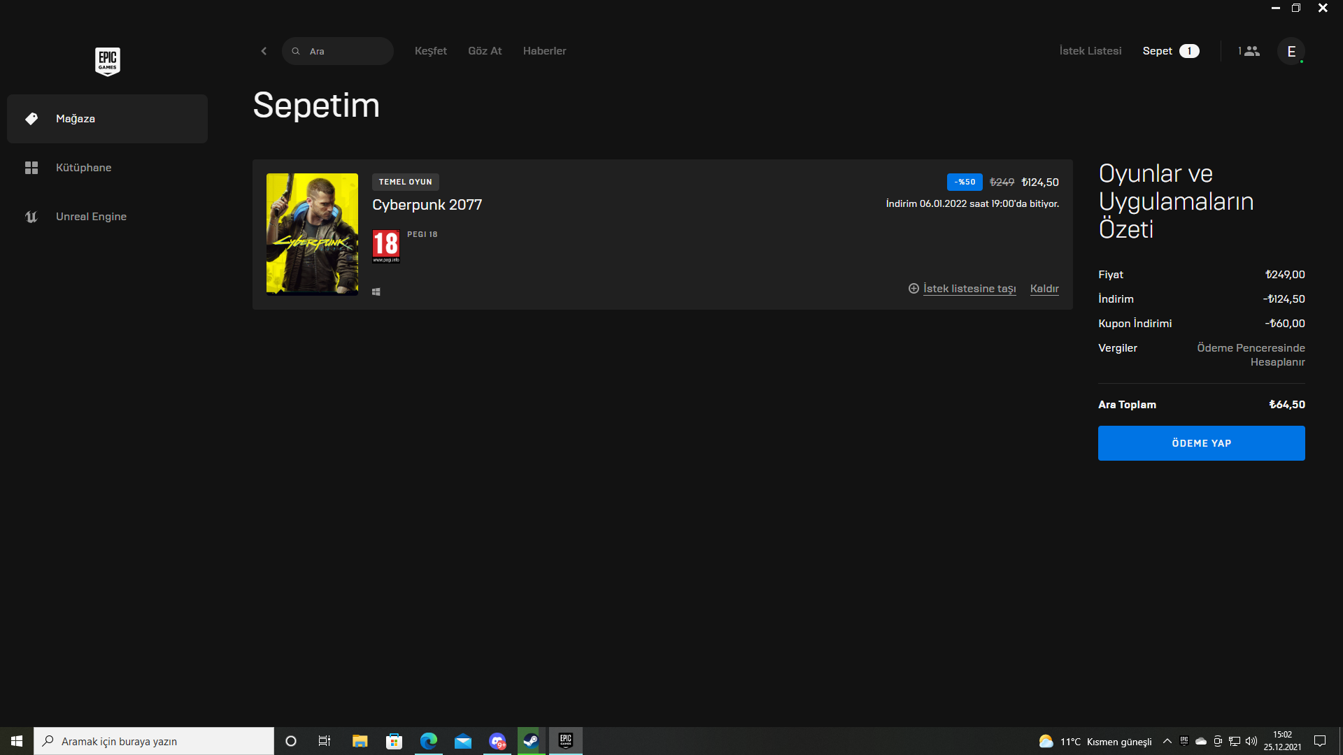Viewport: 1343px width, 755px height.
Task: Click the PEGI 18 rating icon
Action: pyautogui.click(x=386, y=246)
